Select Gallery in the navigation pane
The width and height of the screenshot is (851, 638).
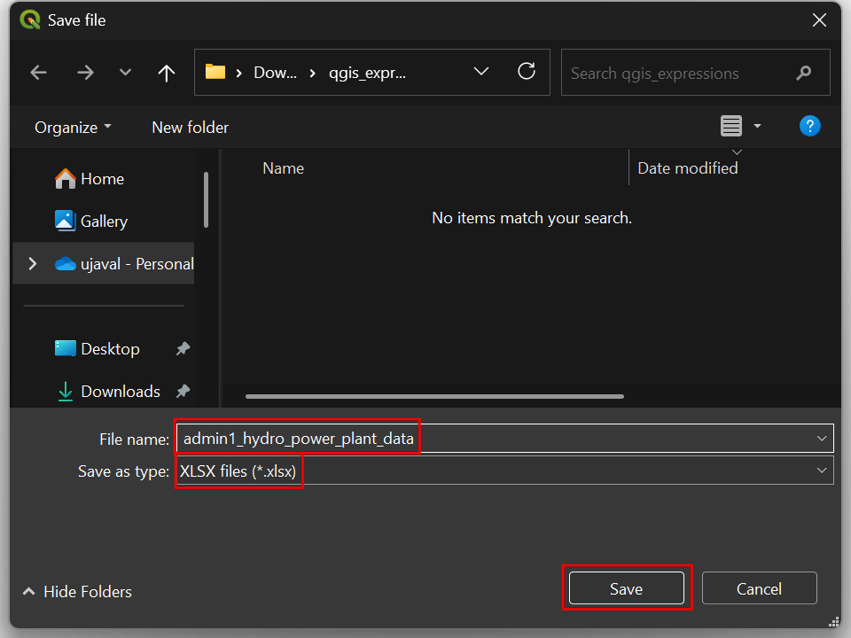(103, 221)
